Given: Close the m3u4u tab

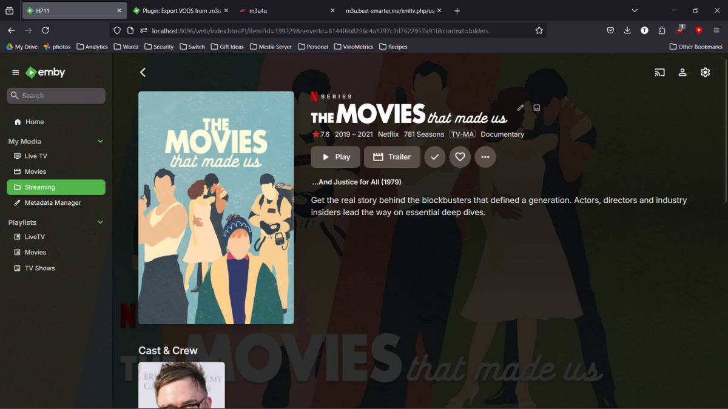Looking at the screenshot, I should (x=332, y=11).
